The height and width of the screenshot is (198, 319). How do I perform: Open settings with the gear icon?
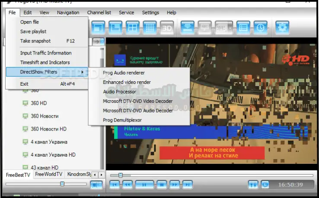[x=282, y=28]
